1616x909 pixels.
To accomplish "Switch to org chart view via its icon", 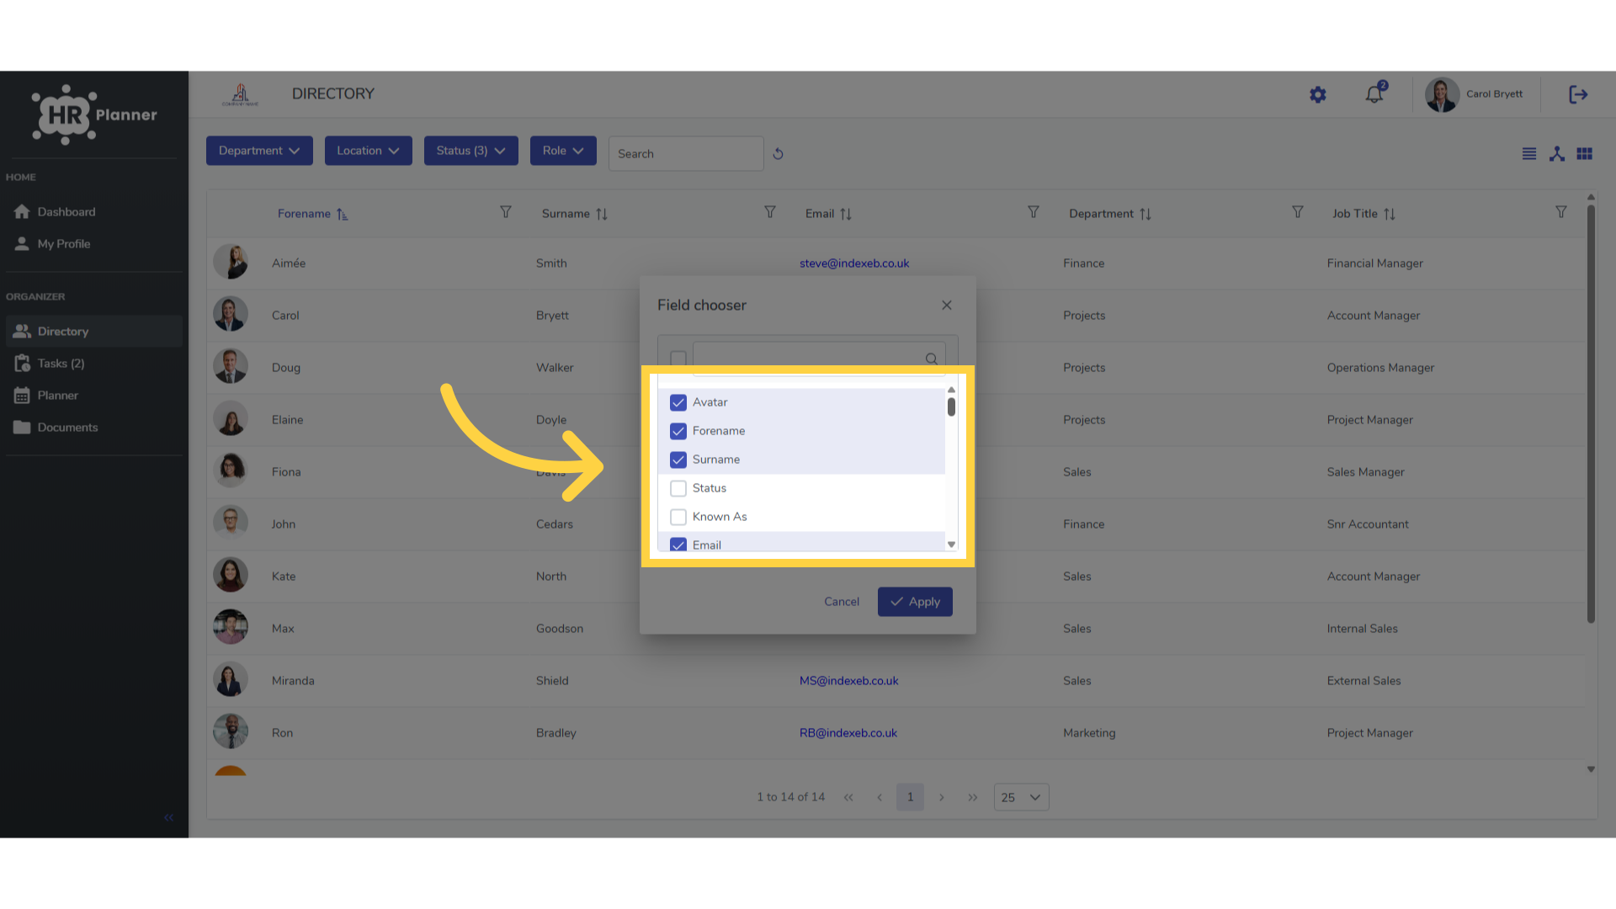I will [1557, 154].
